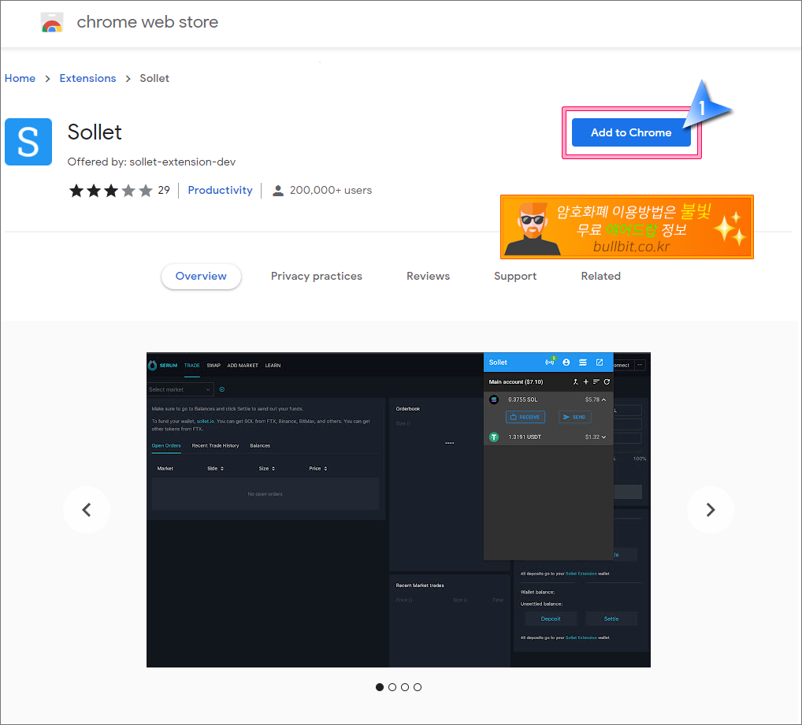Click the Sollet extension title heading
Screen dimensions: 802x725
point(95,132)
